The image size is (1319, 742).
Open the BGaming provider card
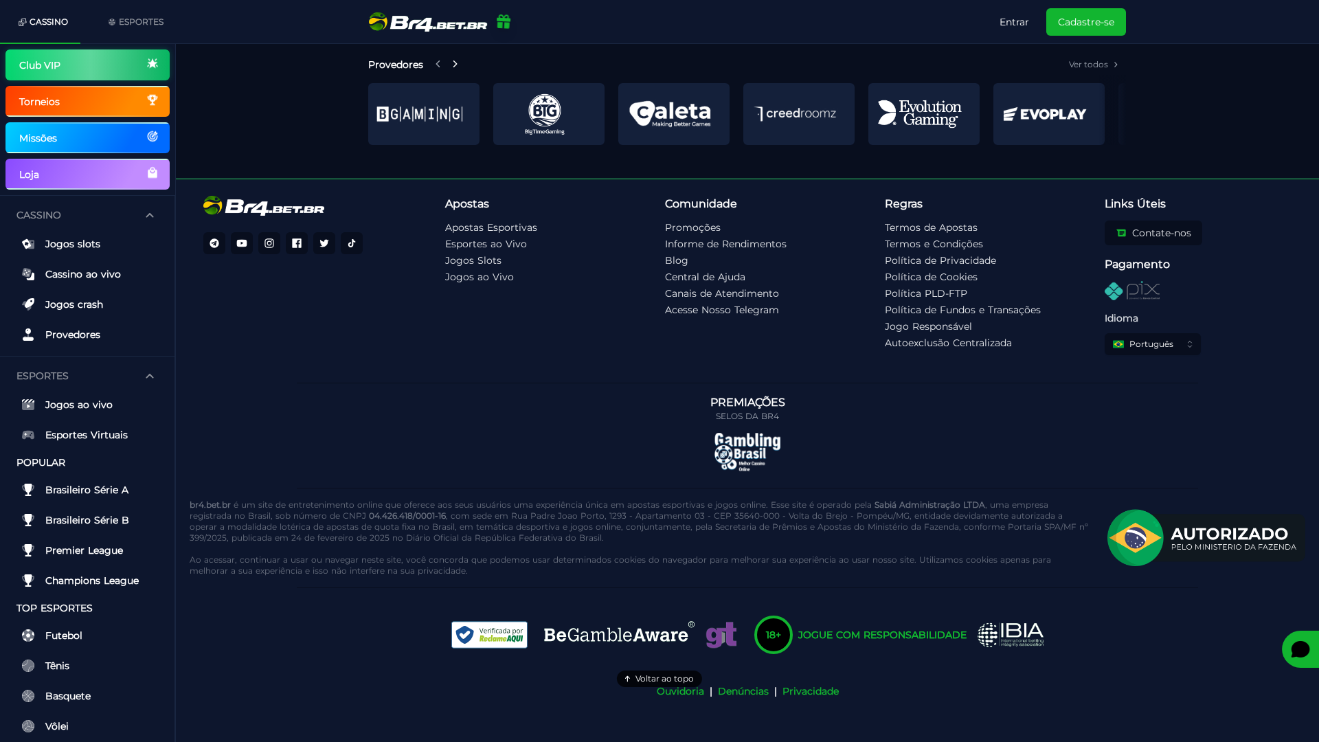tap(424, 114)
